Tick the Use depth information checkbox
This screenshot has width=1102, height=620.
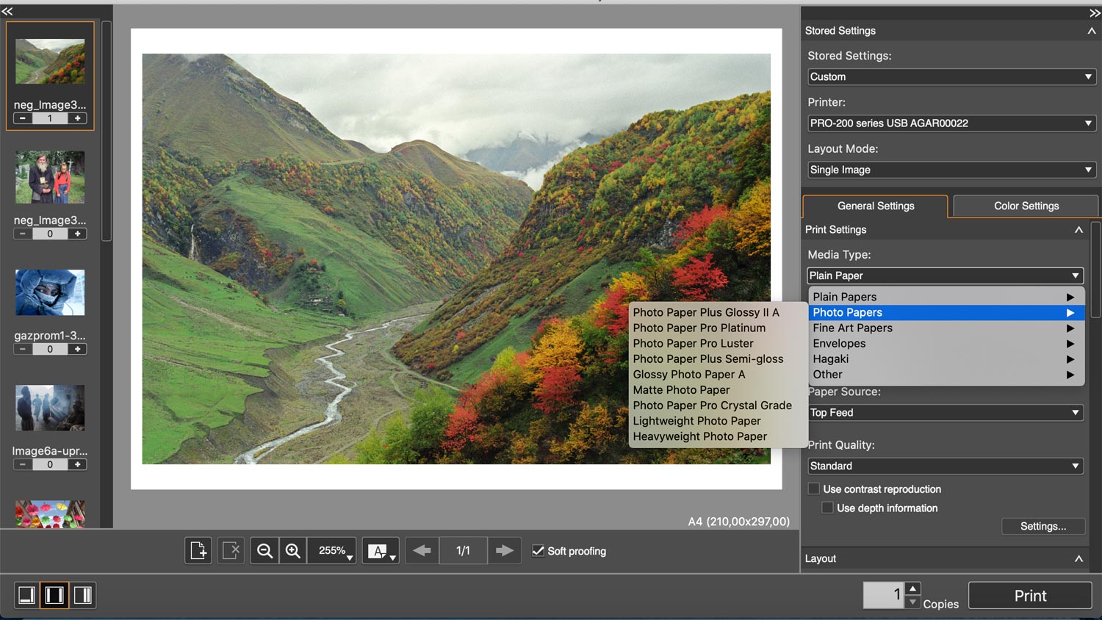(827, 508)
